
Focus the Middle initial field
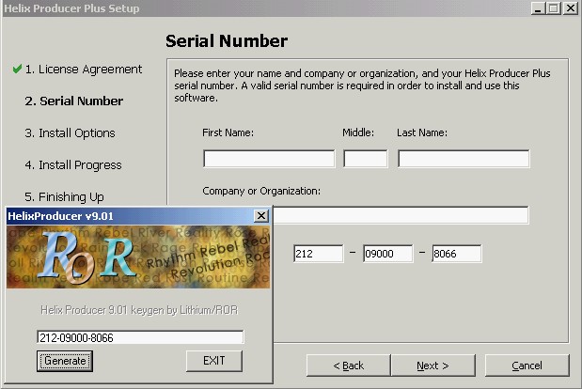366,159
